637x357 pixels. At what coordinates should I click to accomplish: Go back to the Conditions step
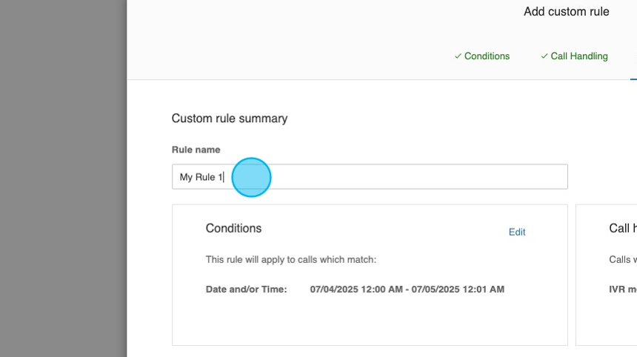(487, 56)
